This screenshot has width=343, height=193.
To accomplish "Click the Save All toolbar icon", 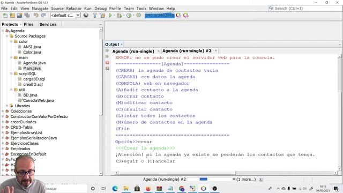I will coord(27,16).
